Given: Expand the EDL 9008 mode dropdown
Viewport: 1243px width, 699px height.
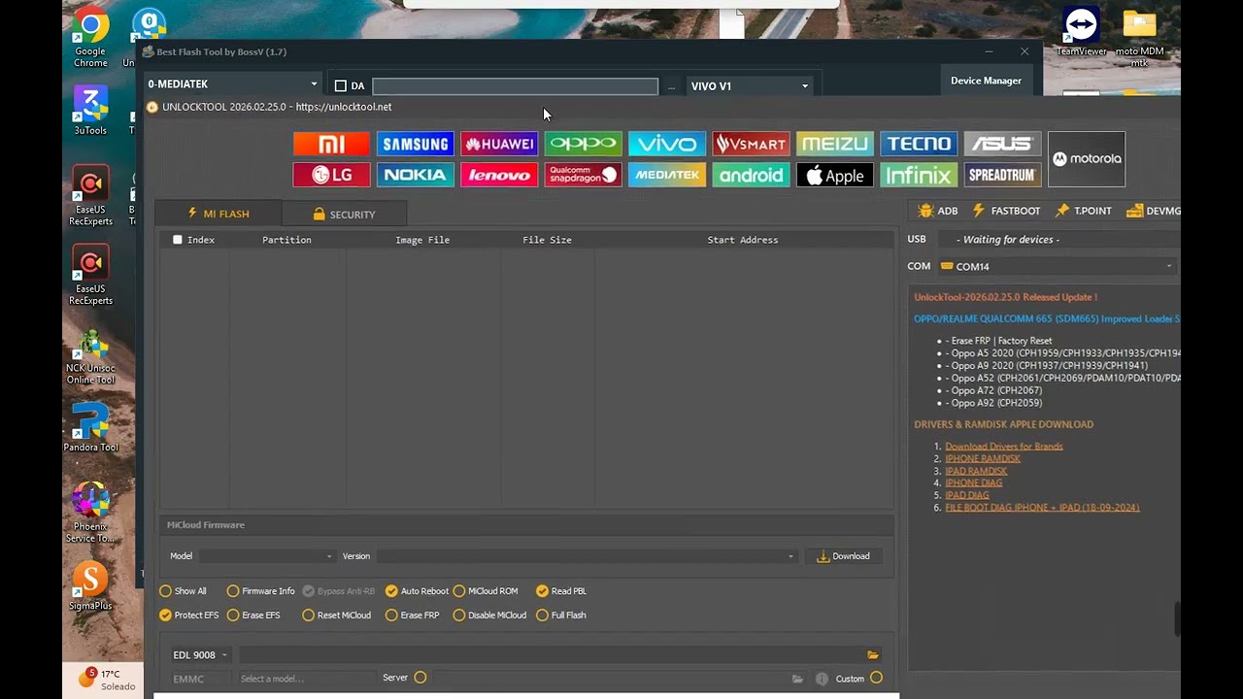Looking at the screenshot, I should pyautogui.click(x=200, y=655).
